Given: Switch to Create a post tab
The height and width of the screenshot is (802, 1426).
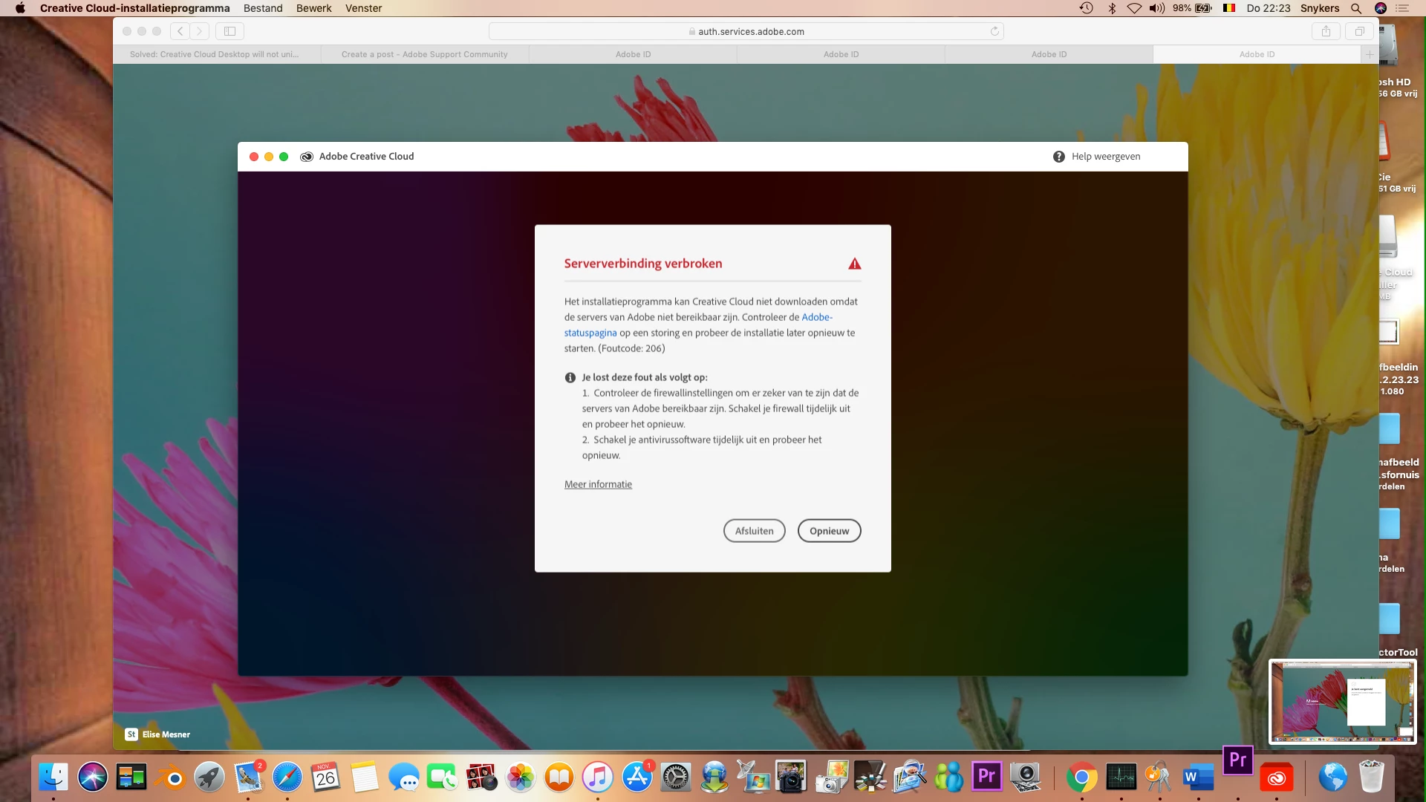Looking at the screenshot, I should (x=425, y=54).
